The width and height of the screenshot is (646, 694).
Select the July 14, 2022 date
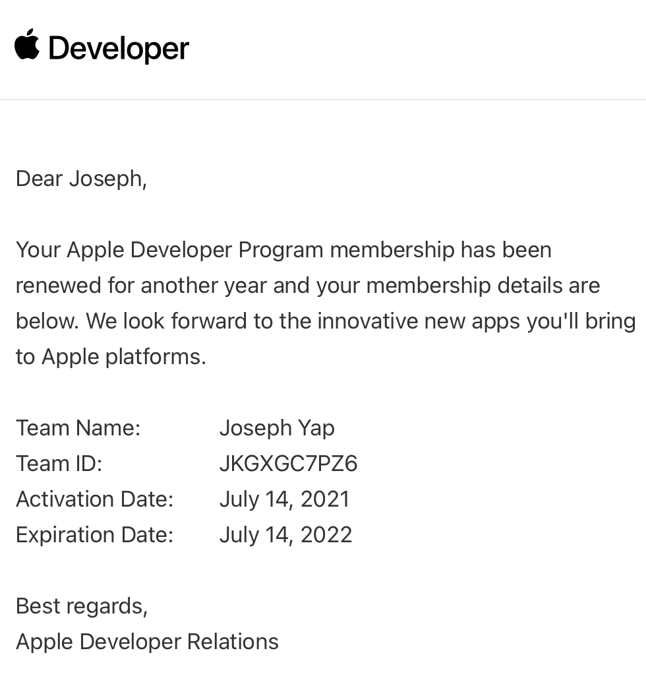(286, 535)
